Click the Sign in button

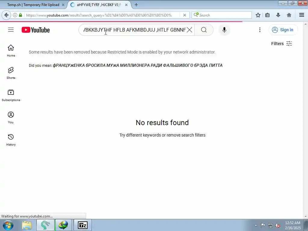tap(283, 30)
